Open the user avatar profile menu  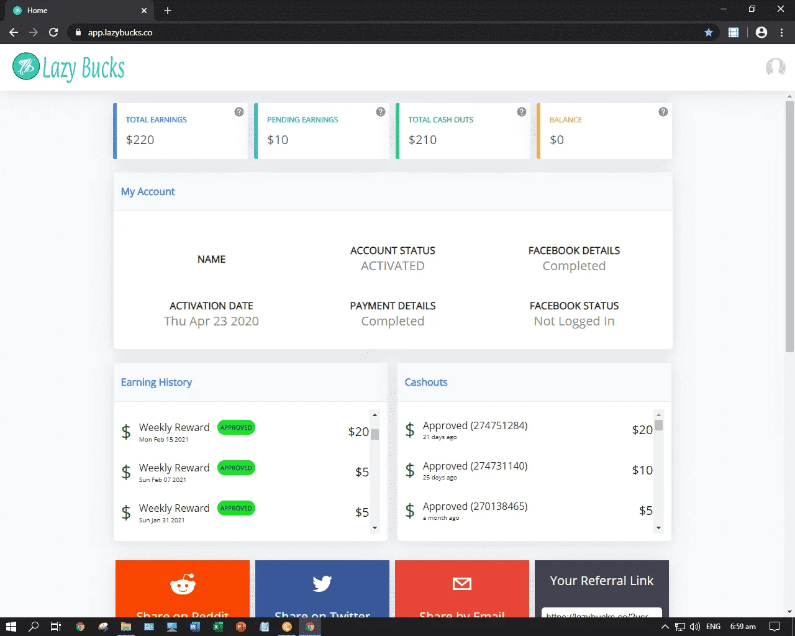tap(775, 66)
